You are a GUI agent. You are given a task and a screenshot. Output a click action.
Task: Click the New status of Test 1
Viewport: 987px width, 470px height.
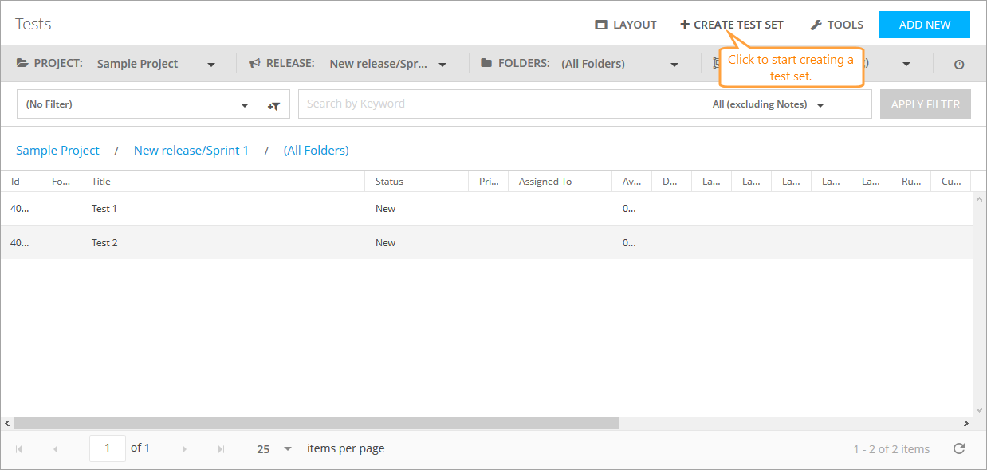(x=385, y=209)
